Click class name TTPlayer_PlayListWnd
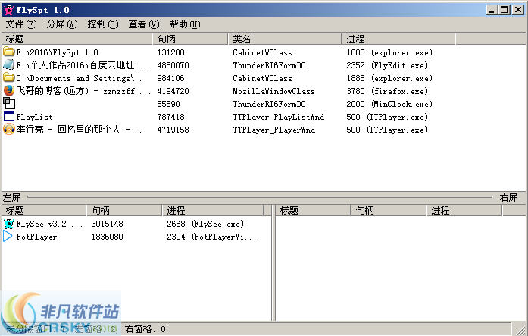This screenshot has height=336, width=528. pyautogui.click(x=279, y=117)
